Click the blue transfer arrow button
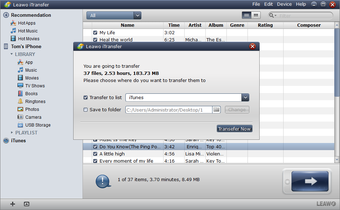 310,181
